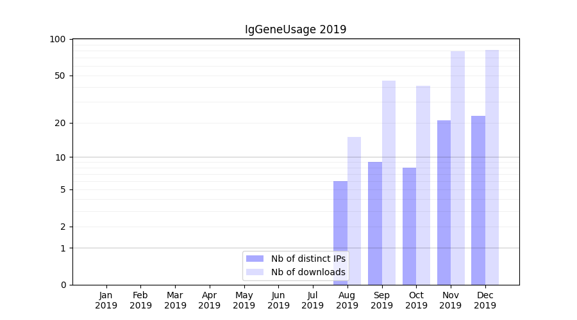Image resolution: width=577 pixels, height=320 pixels.
Task: Select the Apr 2019 x-axis label
Action: (x=210, y=300)
